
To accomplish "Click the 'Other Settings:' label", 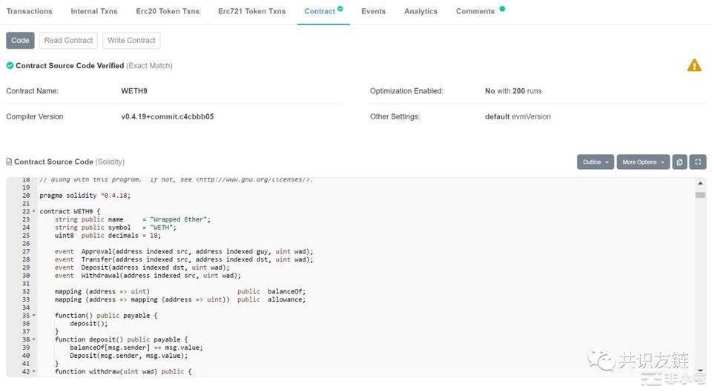I will [395, 116].
